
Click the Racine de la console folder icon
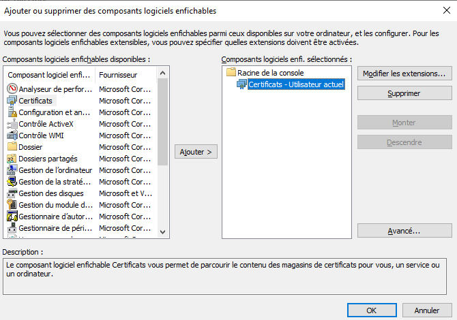pos(231,73)
